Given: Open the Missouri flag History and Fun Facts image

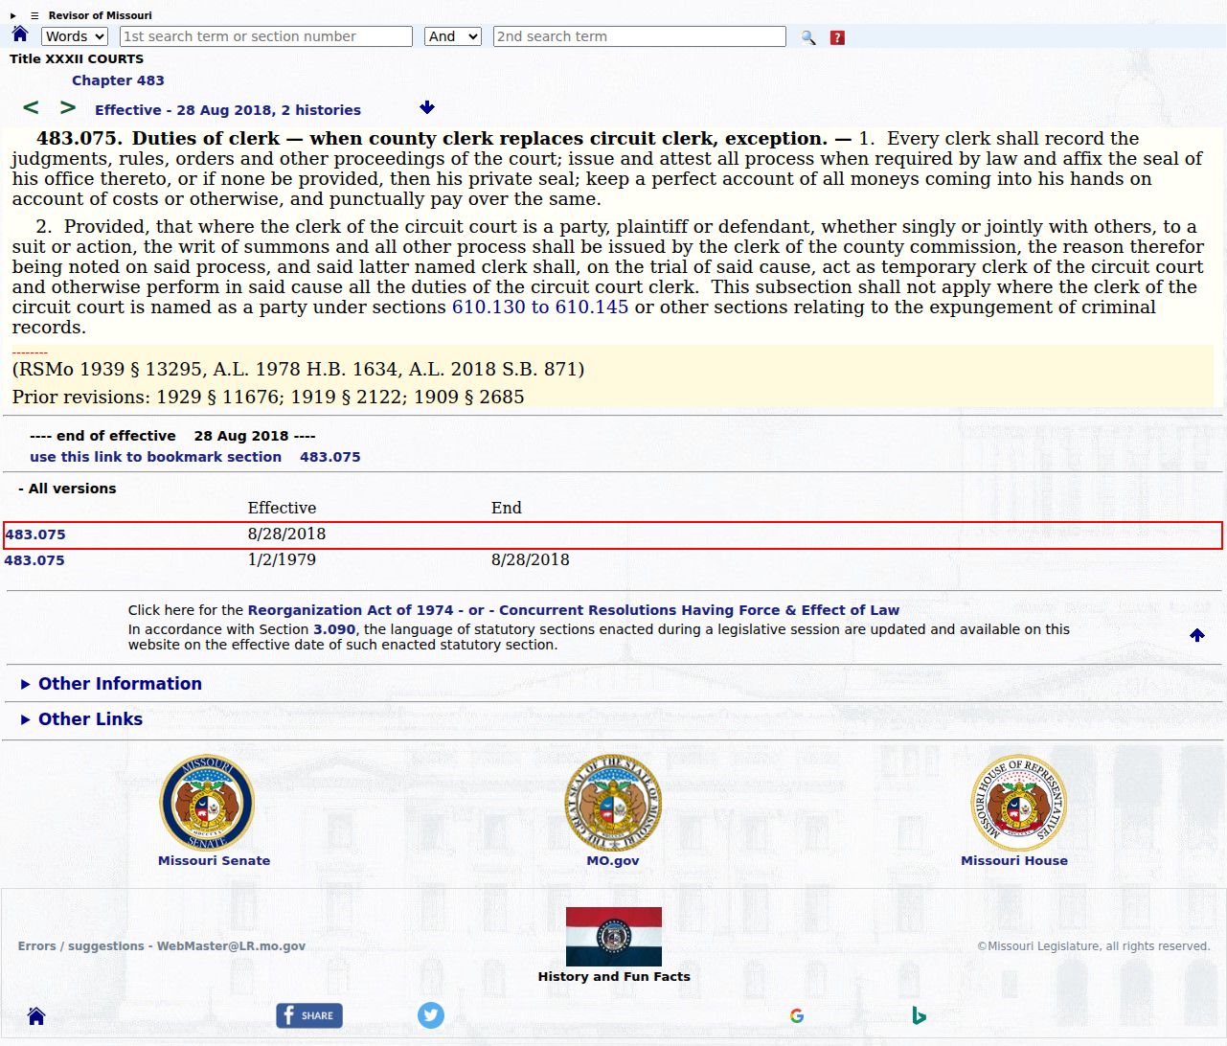Looking at the screenshot, I should (x=614, y=937).
